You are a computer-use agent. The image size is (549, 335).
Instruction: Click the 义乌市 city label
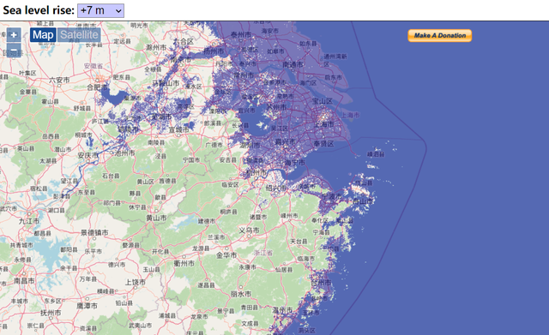pos(249,230)
